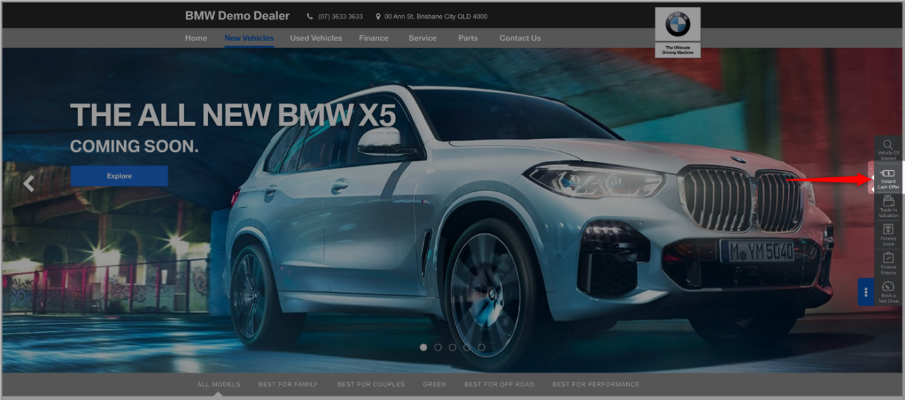The height and width of the screenshot is (400, 905).
Task: Switch to Best For Off Road tab
Action: click(x=499, y=384)
